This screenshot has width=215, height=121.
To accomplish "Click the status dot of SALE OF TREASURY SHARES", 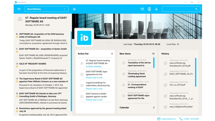I will coord(17,67).
